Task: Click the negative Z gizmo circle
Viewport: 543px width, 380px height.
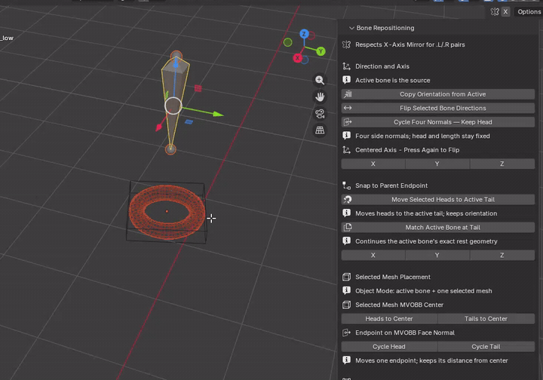Action: tap(305, 60)
